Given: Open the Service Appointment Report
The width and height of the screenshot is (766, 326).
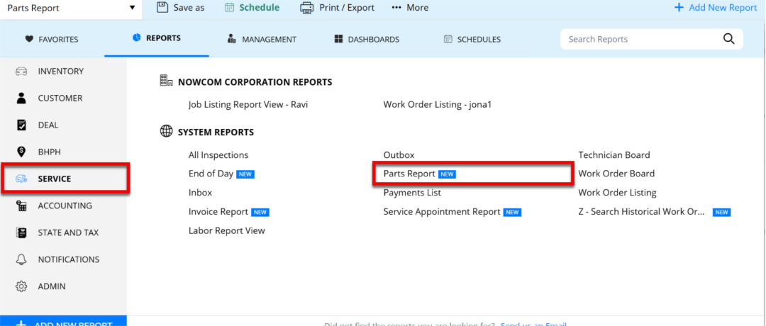Looking at the screenshot, I should pos(442,212).
